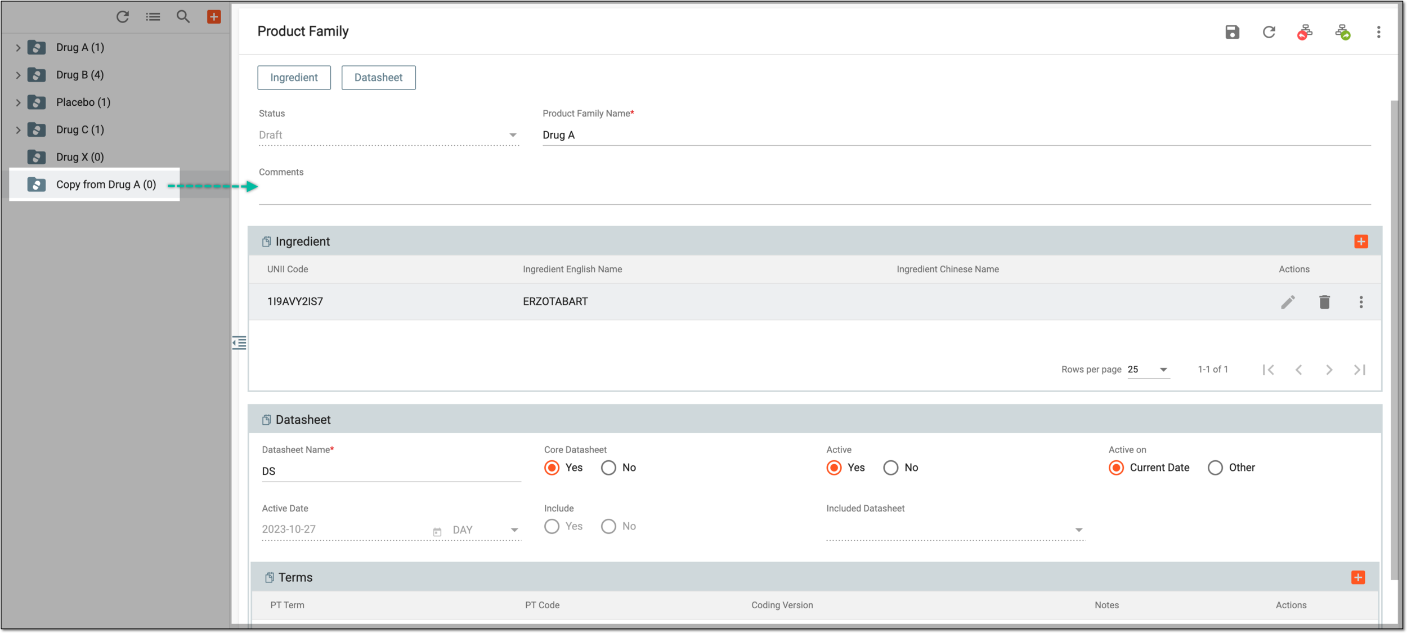Set Active to Yes
1407x633 pixels.
834,468
